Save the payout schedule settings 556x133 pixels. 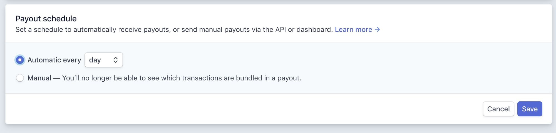click(x=529, y=109)
